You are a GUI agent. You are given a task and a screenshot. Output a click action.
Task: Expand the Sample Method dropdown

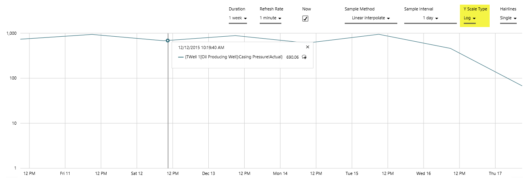(371, 18)
